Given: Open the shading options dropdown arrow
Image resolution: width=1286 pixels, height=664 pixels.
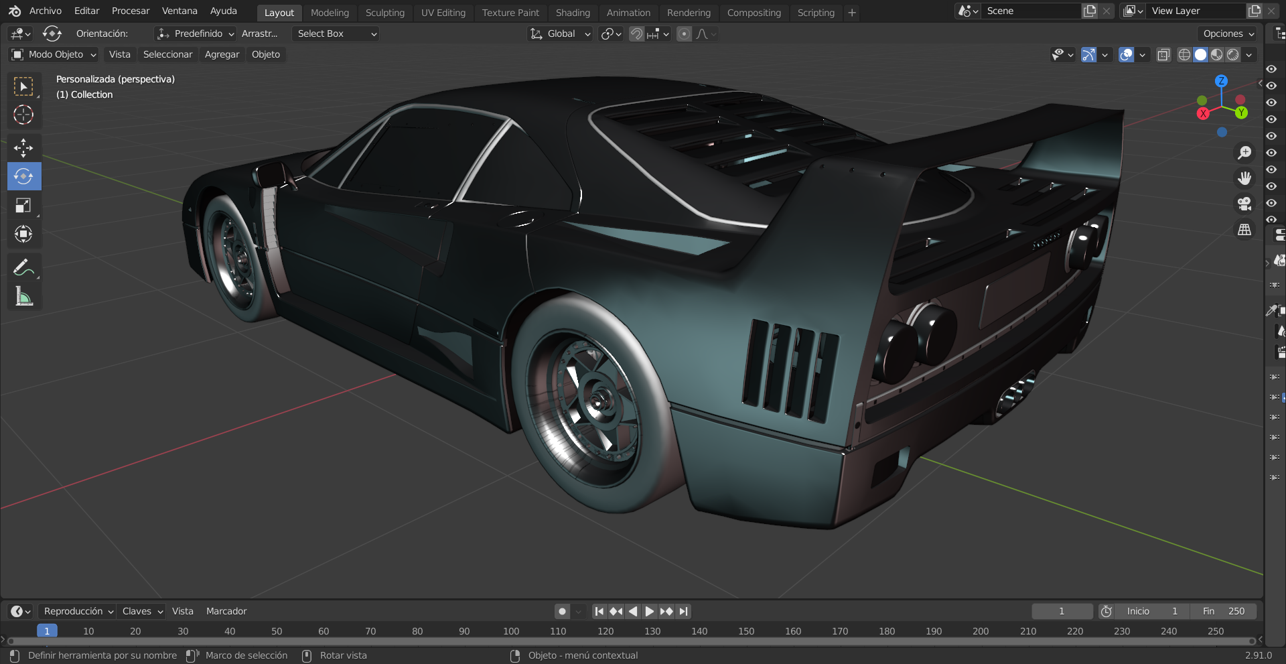Looking at the screenshot, I should (1249, 54).
